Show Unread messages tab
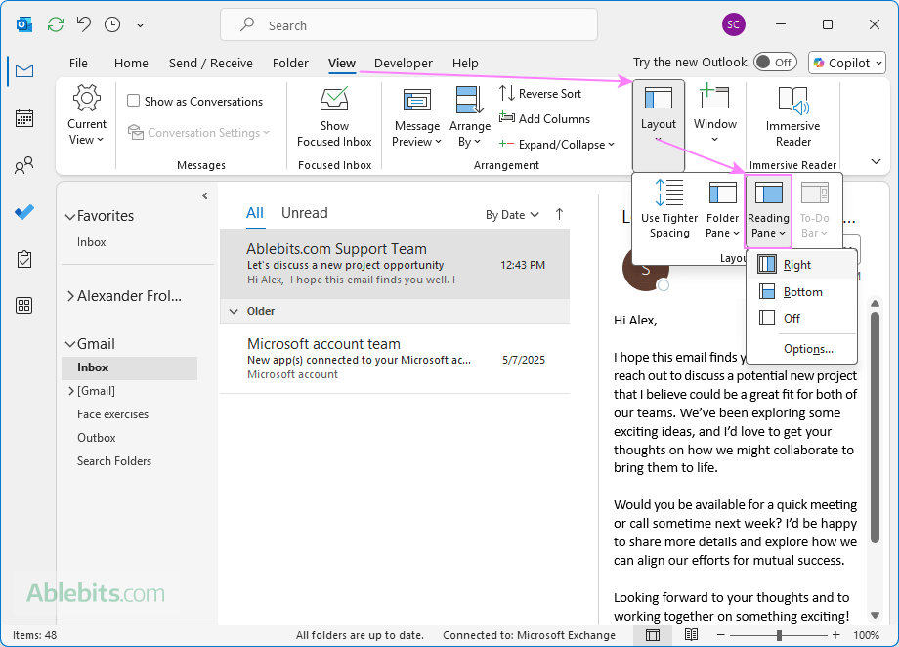899x647 pixels. pyautogui.click(x=305, y=213)
